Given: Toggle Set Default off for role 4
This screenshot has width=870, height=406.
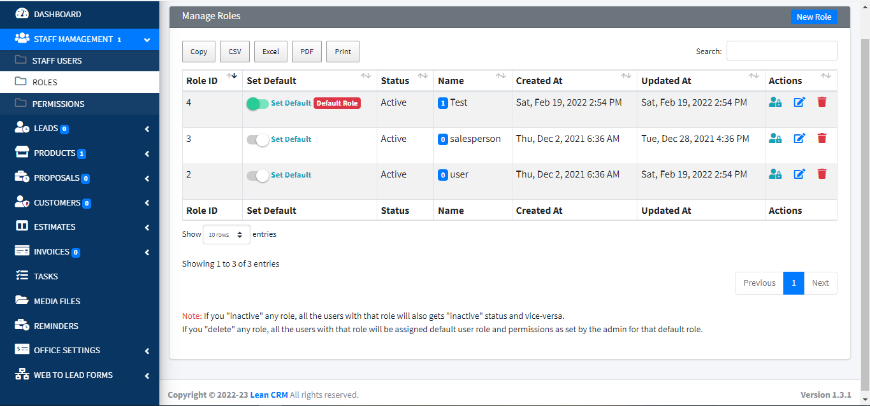Looking at the screenshot, I should click(x=257, y=102).
